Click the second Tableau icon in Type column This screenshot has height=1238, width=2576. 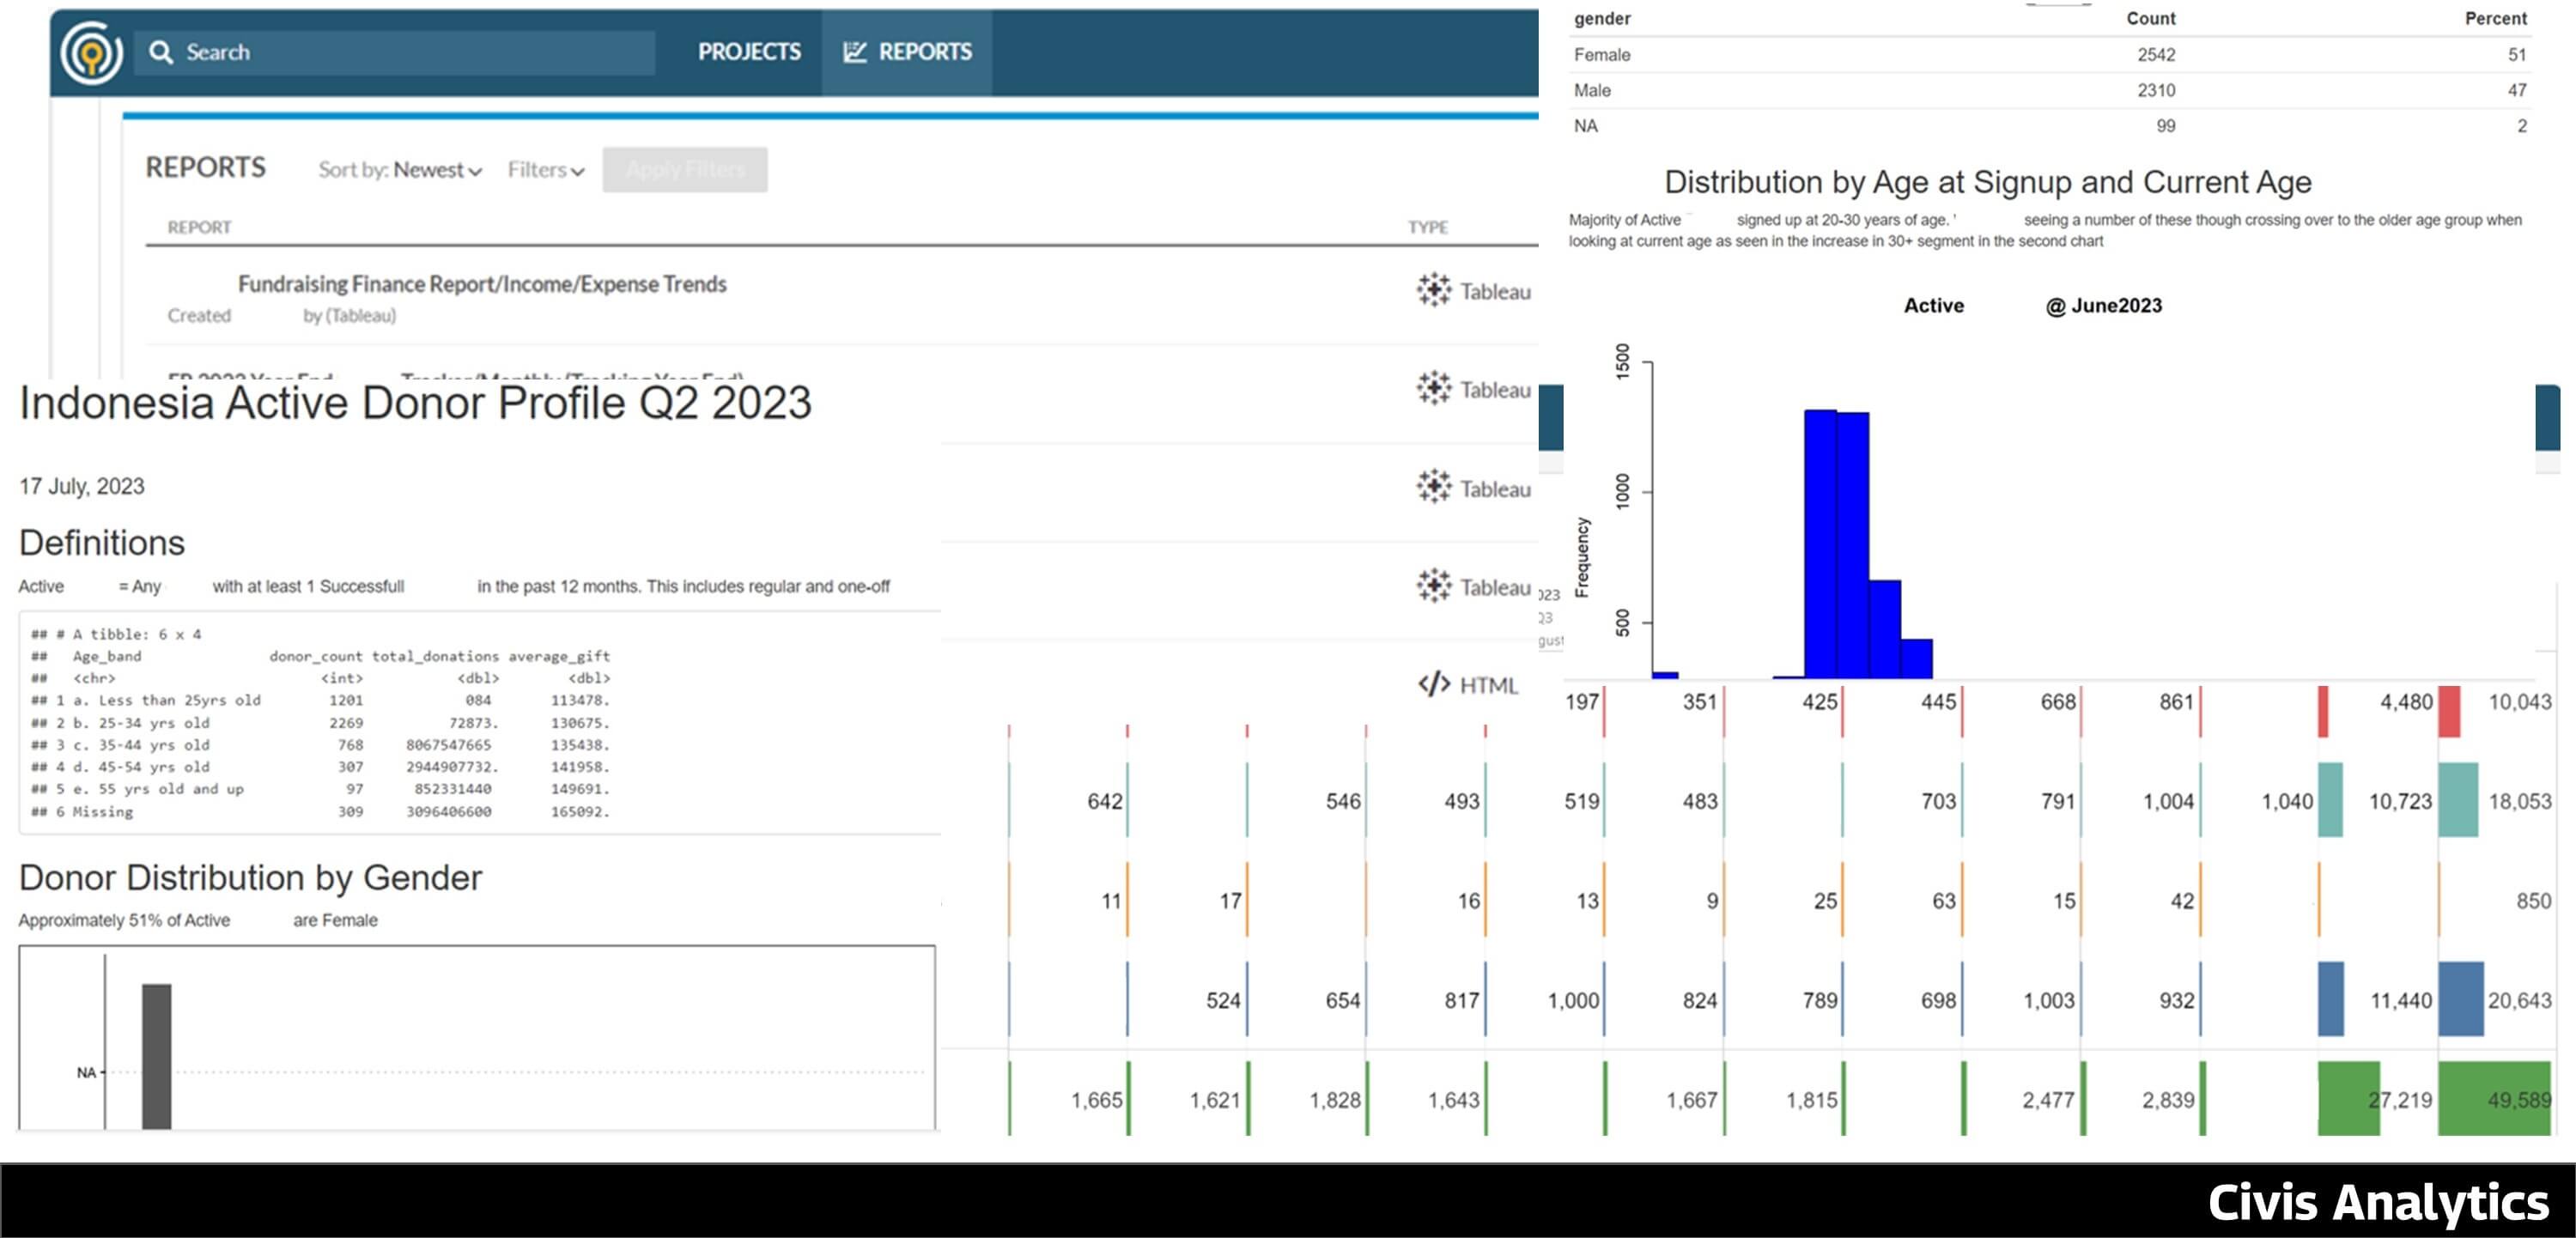click(1433, 388)
